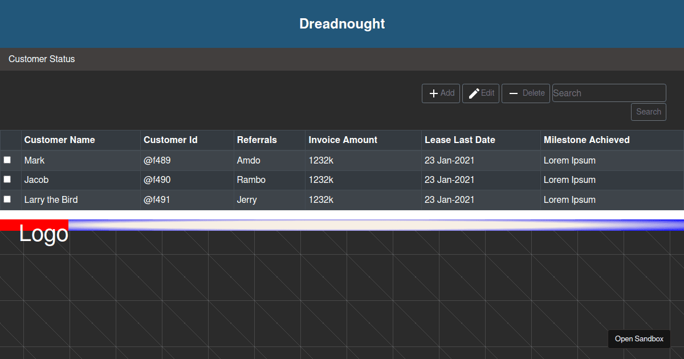Click the Search button below the input

pos(649,112)
